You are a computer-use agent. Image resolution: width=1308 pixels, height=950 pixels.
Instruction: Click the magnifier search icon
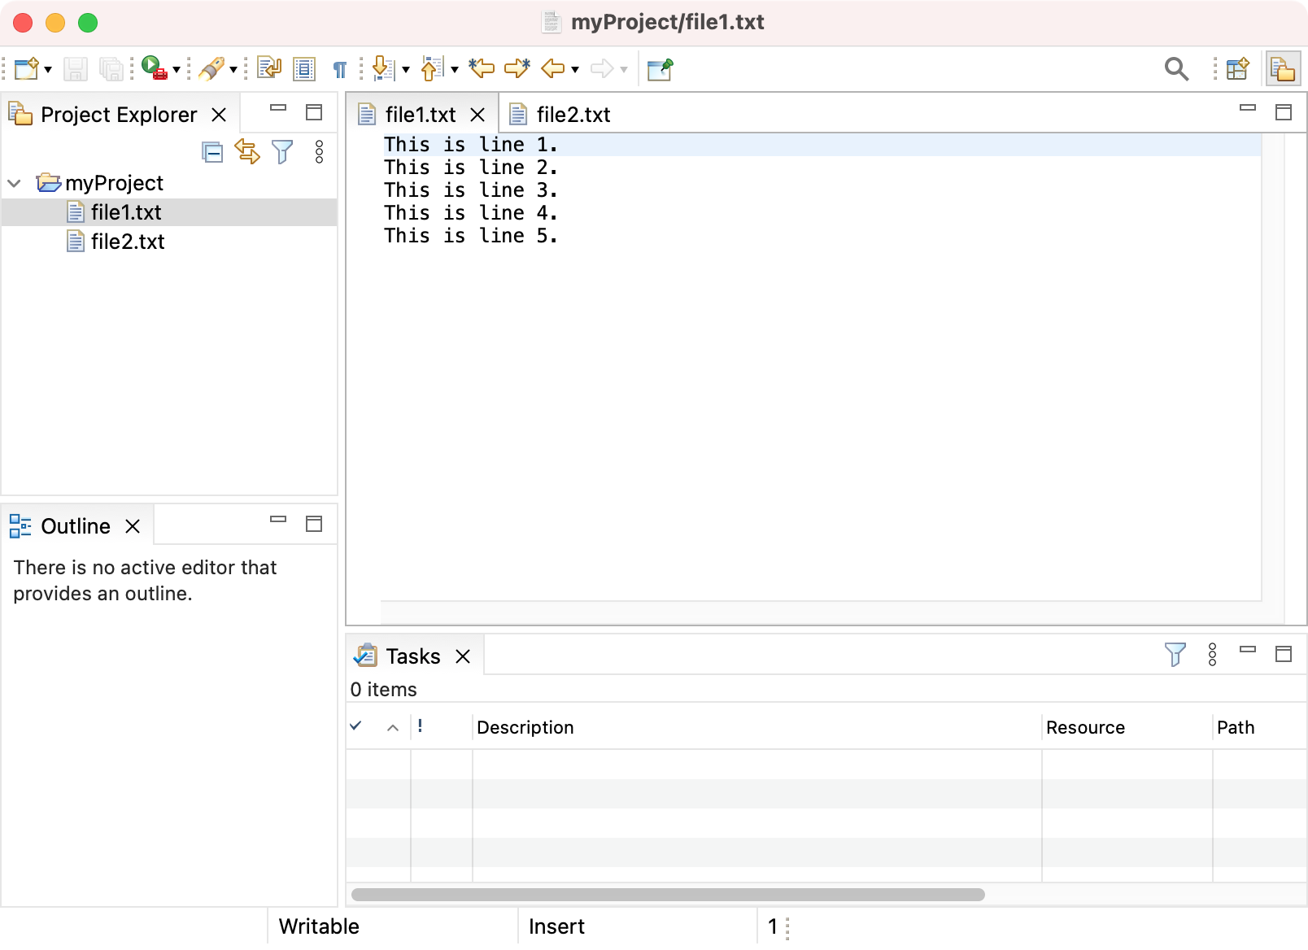pyautogui.click(x=1176, y=69)
